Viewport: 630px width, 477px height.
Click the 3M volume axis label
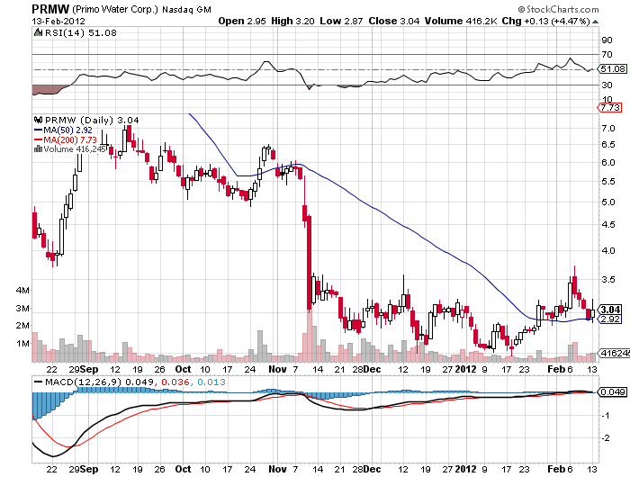coord(22,308)
